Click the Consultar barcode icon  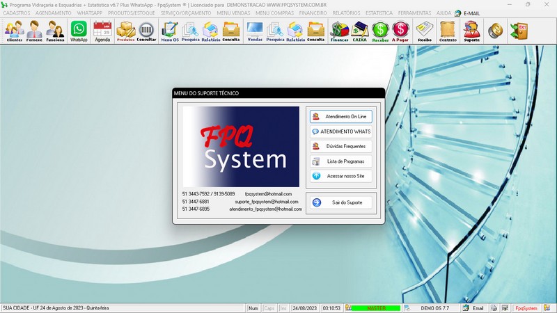click(x=146, y=31)
